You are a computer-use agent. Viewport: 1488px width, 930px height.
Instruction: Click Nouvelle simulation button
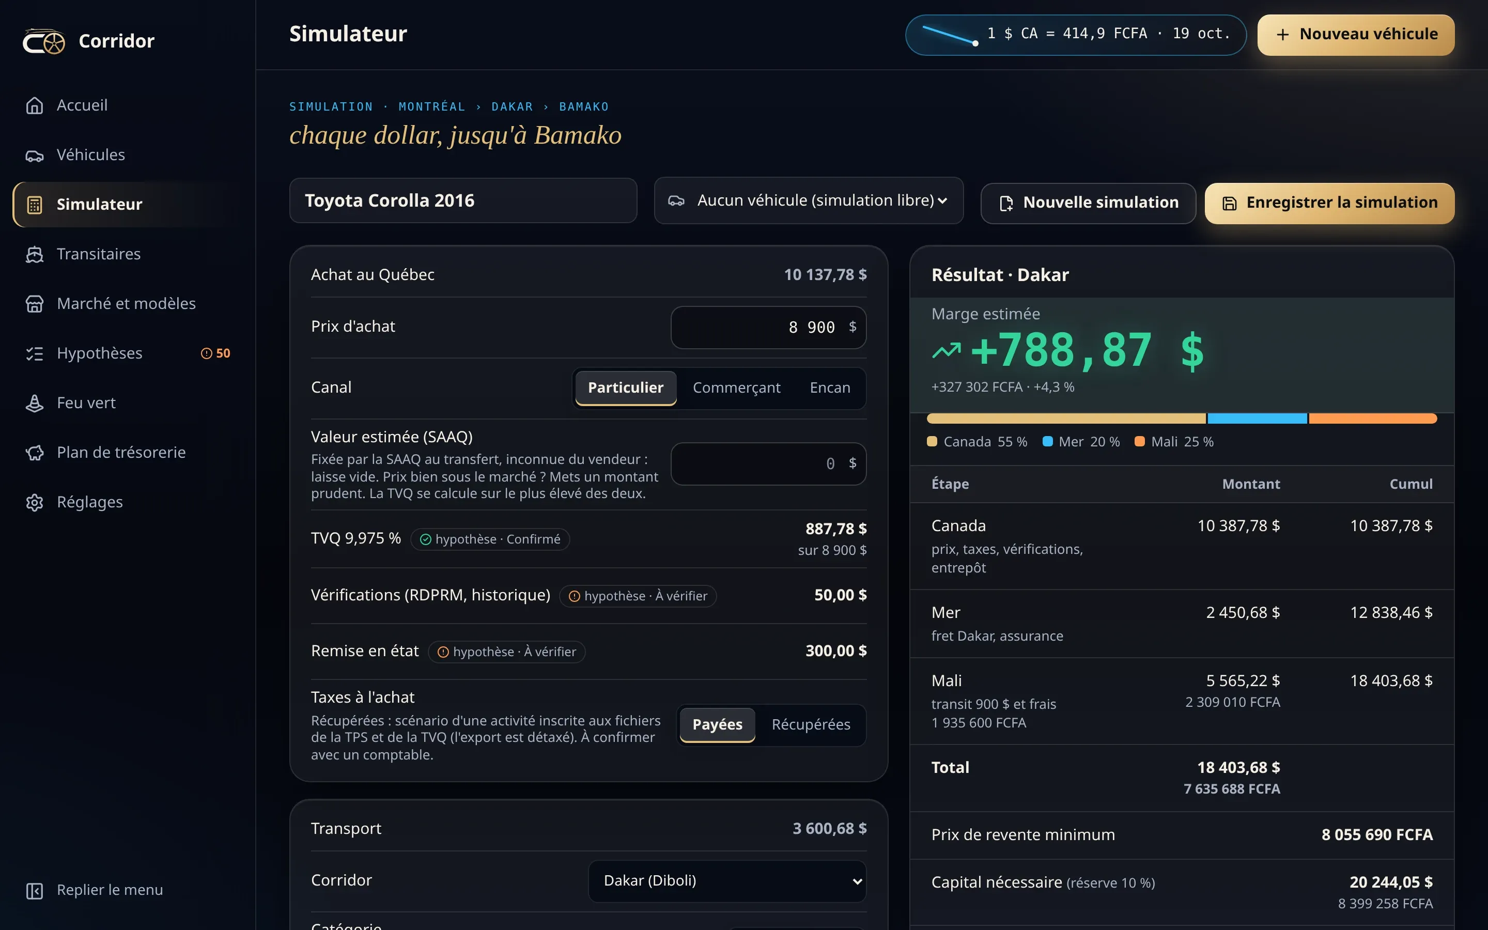tap(1088, 203)
